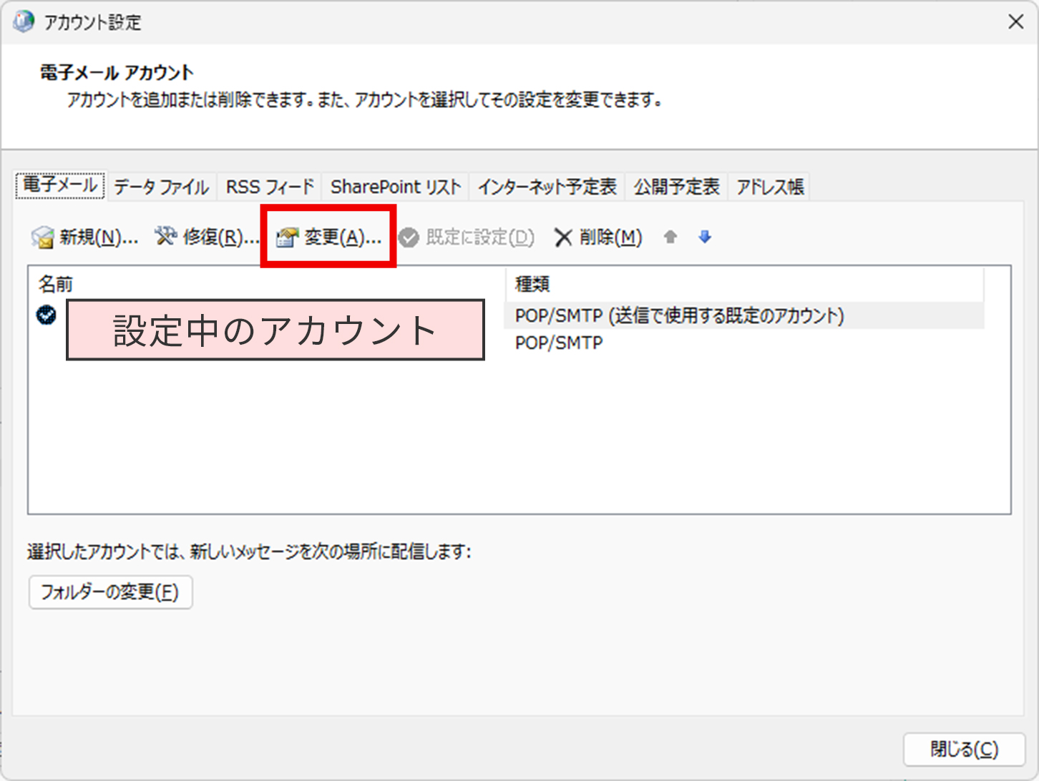Move account up with gray arrow

[x=670, y=237]
